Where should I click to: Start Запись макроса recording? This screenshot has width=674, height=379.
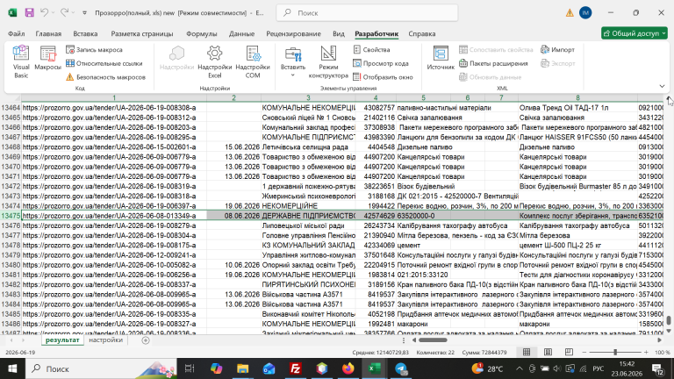click(x=94, y=50)
